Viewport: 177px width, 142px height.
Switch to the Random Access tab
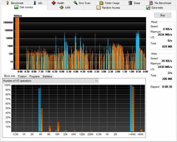pos(111,8)
